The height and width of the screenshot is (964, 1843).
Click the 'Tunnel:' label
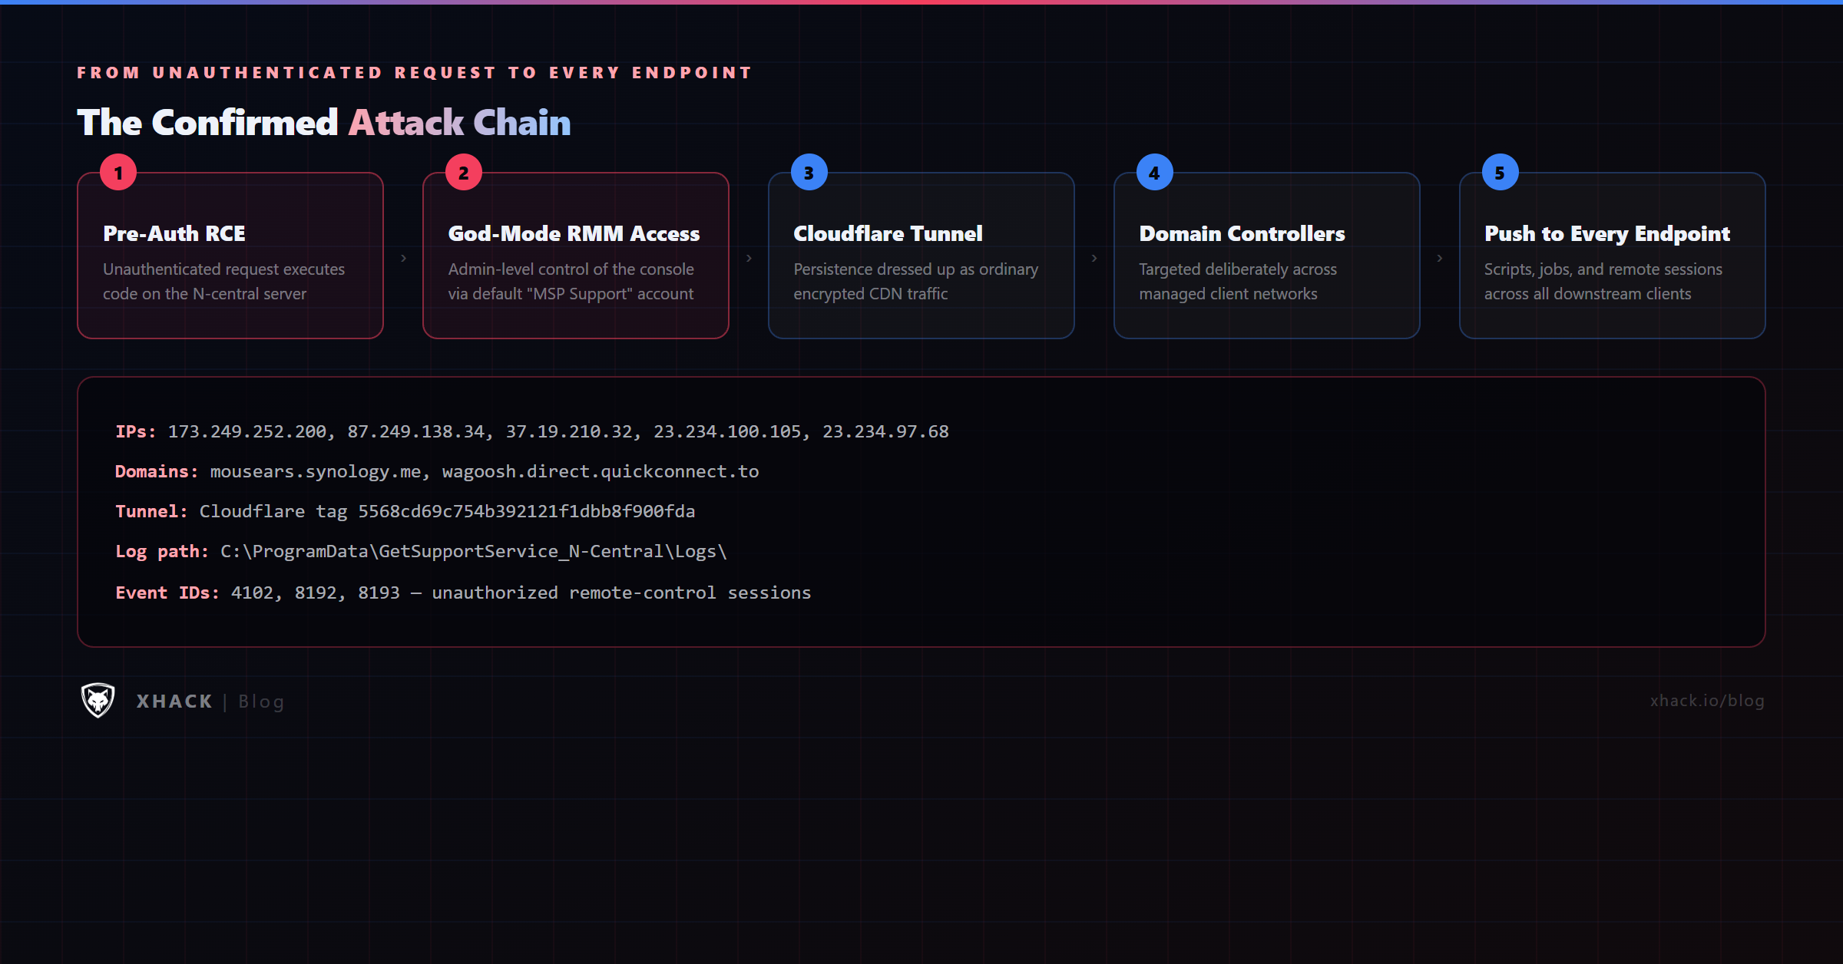coord(151,511)
